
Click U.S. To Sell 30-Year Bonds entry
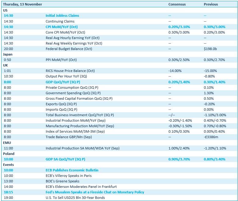[75, 198]
